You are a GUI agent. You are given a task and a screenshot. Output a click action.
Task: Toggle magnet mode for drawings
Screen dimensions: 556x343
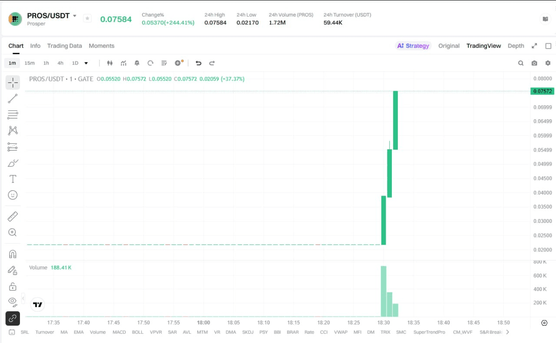(x=13, y=254)
